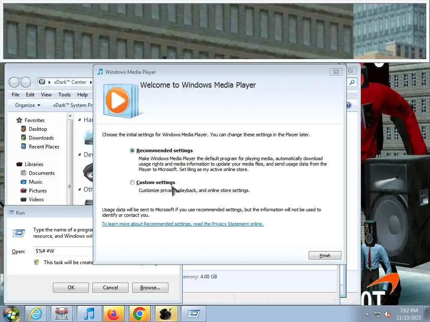The width and height of the screenshot is (430, 322).
Task: Click the Recent Places icon in sidebar
Action: (24, 146)
